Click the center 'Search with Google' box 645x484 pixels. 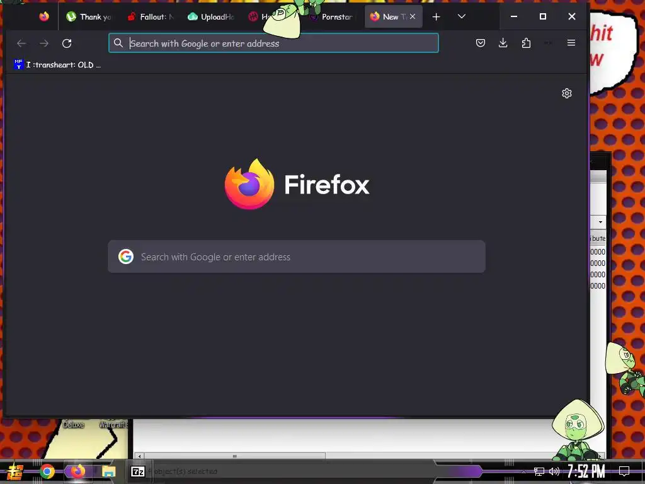pos(297,256)
